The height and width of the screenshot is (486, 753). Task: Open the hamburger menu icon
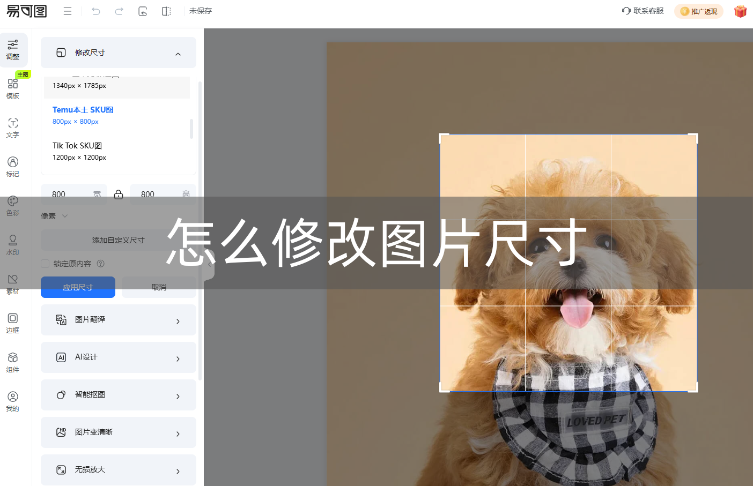[68, 11]
